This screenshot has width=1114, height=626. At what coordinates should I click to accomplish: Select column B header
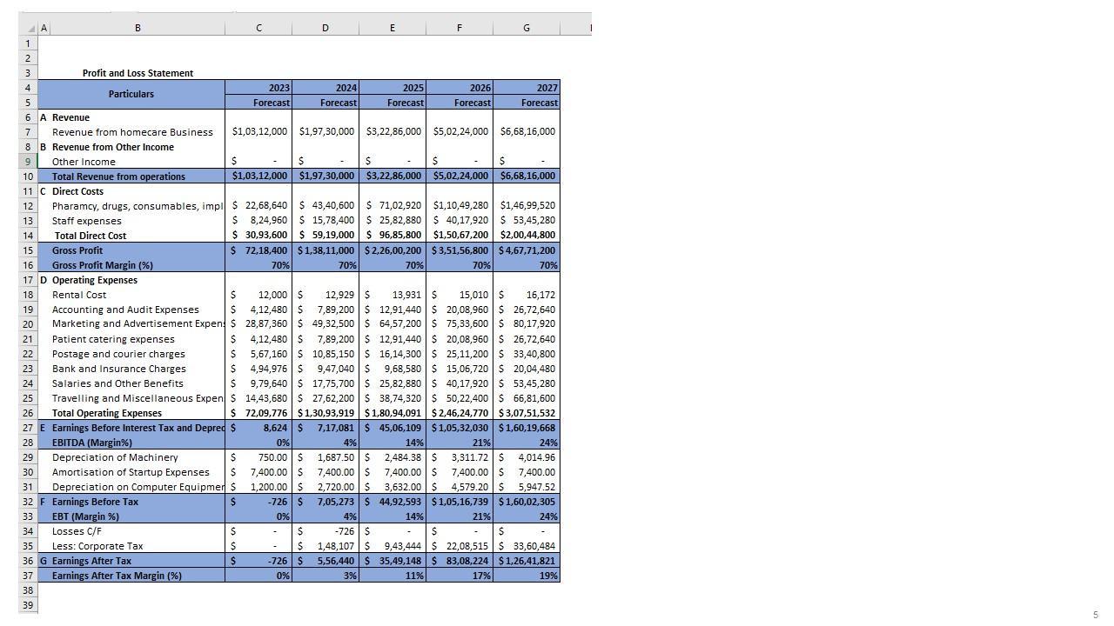138,28
